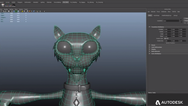This screenshot has width=188, height=106.
Task: Open the viewport Lighting panel menu
Action: (11, 9)
